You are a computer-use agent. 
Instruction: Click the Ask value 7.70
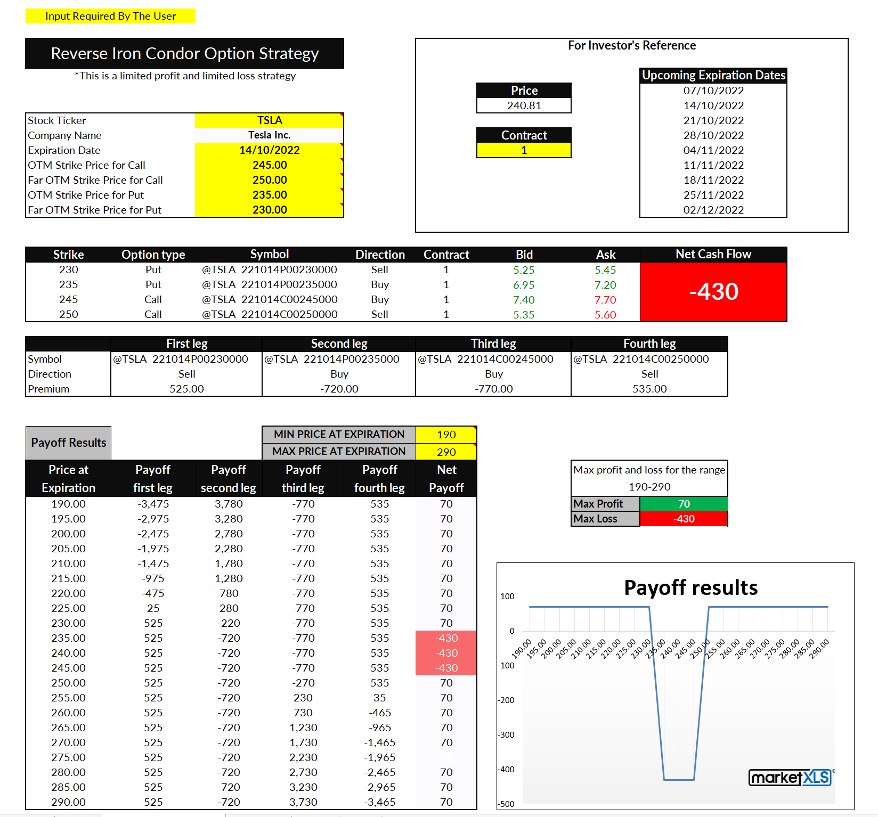[x=605, y=300]
